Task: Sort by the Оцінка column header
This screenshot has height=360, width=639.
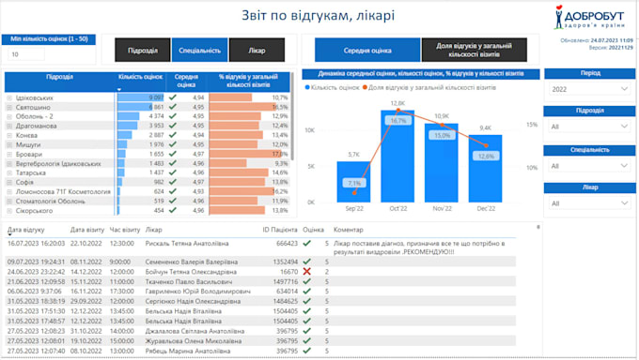Action: click(313, 230)
